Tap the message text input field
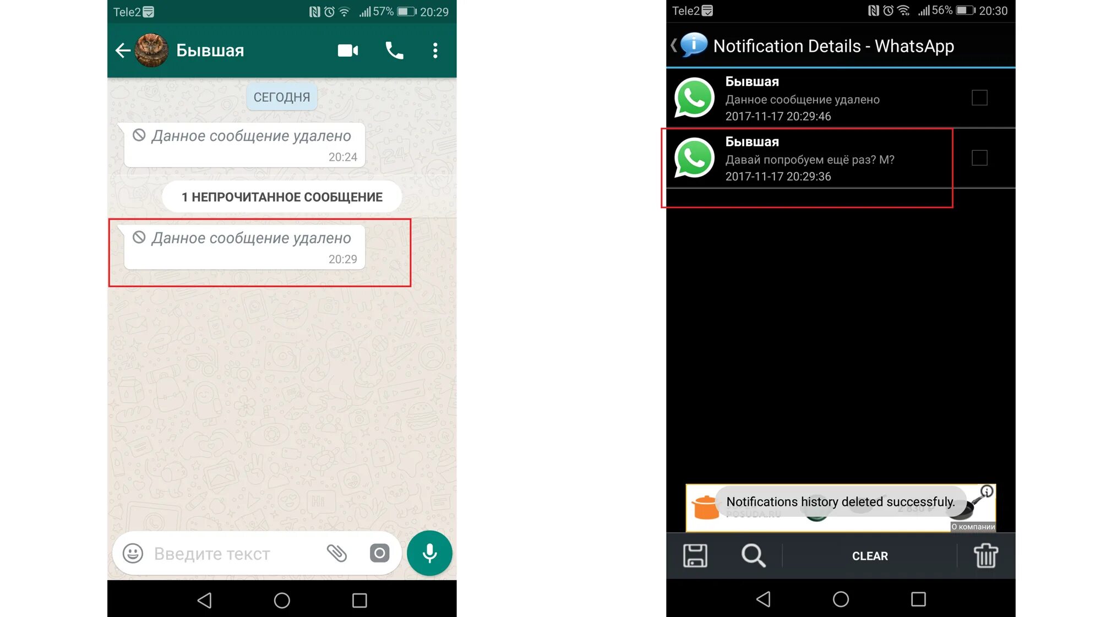 [231, 553]
